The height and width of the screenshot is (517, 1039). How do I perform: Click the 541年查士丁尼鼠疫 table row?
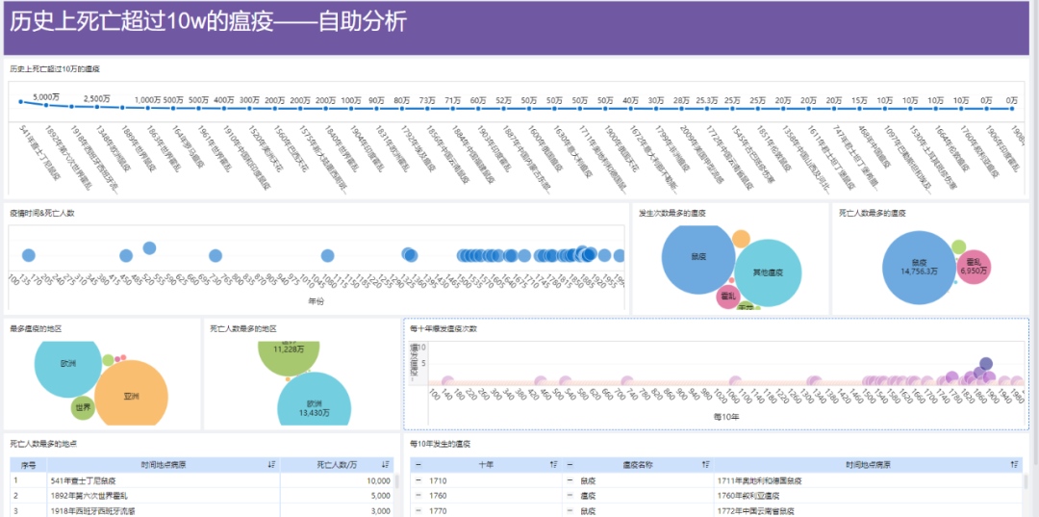click(x=202, y=480)
